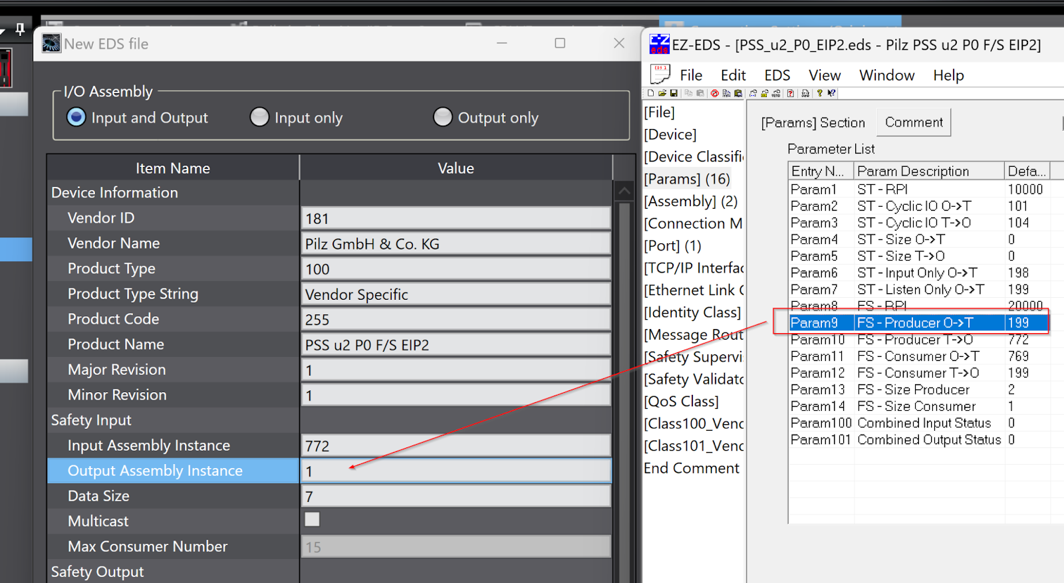Click Input Assembly Instance value field 772
Viewport: 1064px width, 583px height.
(456, 445)
